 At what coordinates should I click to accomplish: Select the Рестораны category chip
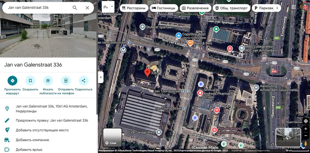click(133, 8)
